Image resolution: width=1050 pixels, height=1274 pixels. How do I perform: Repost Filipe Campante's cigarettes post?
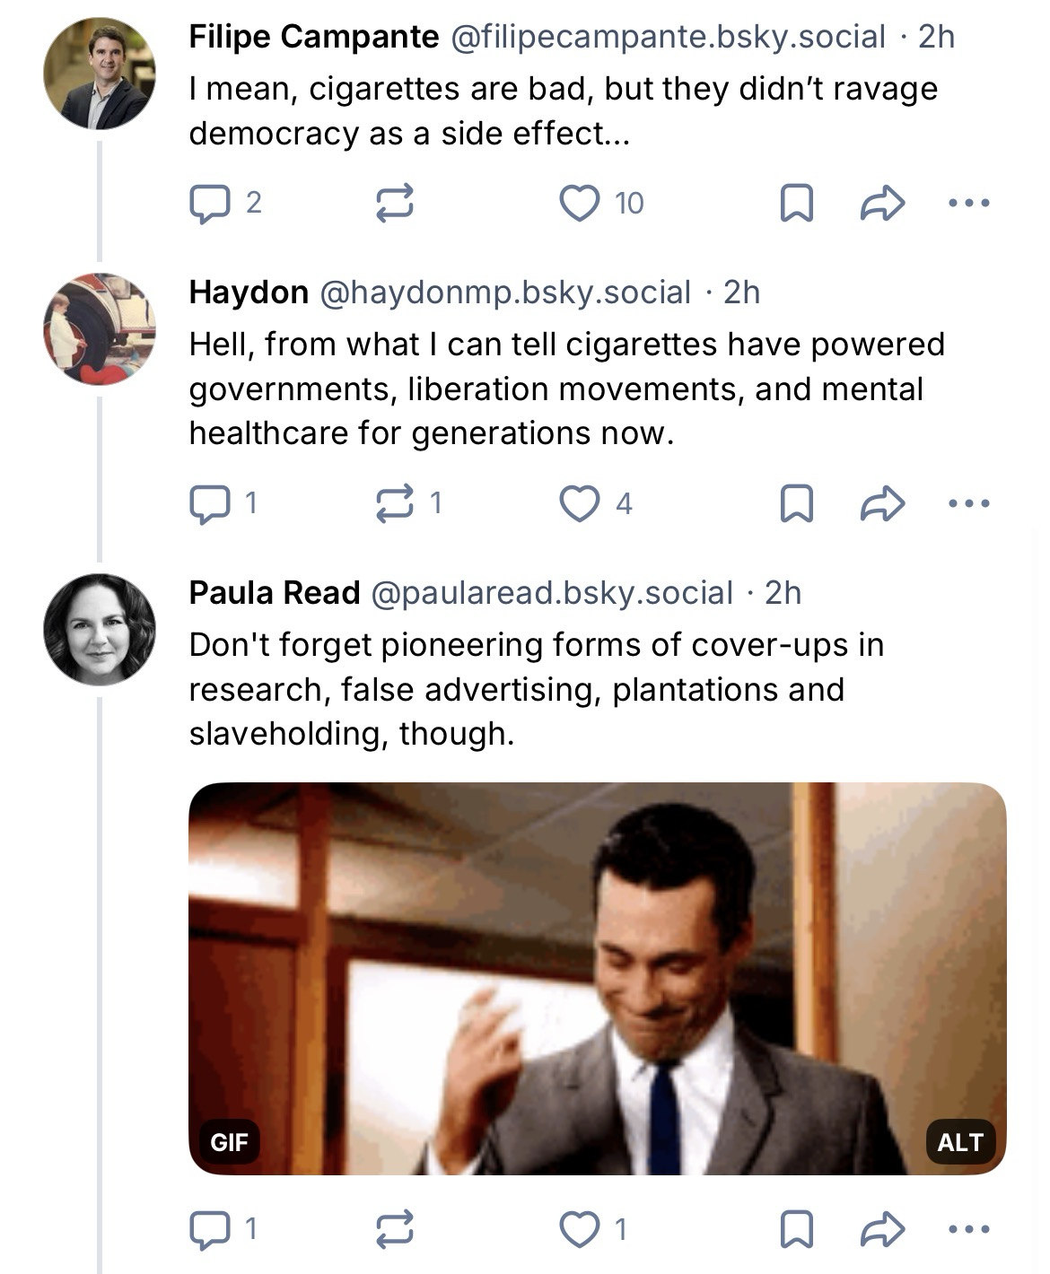point(394,204)
